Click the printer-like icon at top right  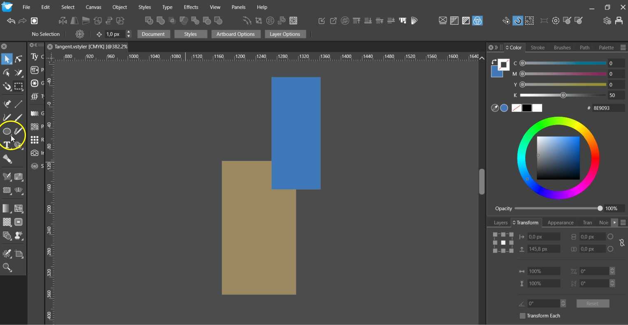(619, 21)
